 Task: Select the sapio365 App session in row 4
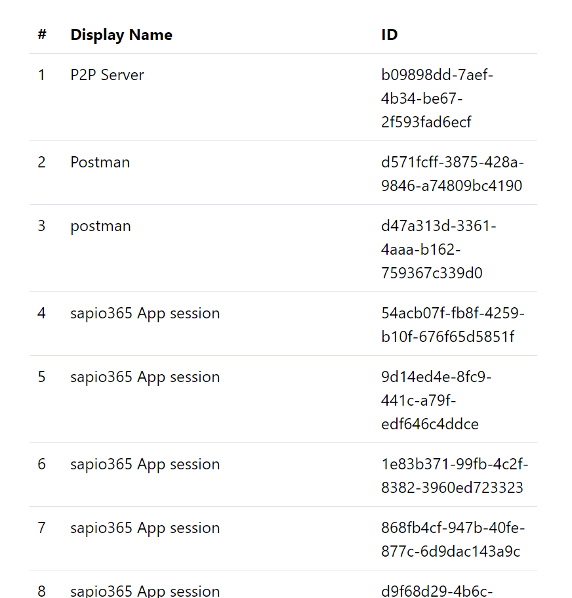tap(145, 313)
